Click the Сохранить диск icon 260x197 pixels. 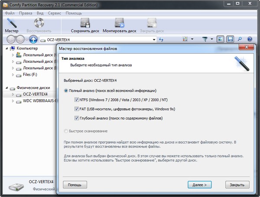(x=85, y=23)
